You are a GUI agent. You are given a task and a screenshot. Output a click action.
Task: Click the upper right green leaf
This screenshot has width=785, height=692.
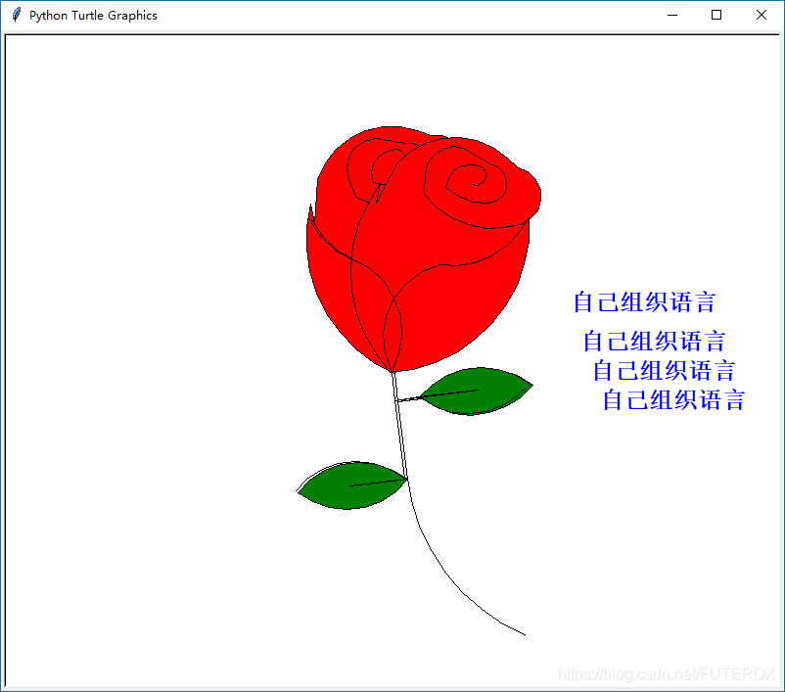[476, 392]
